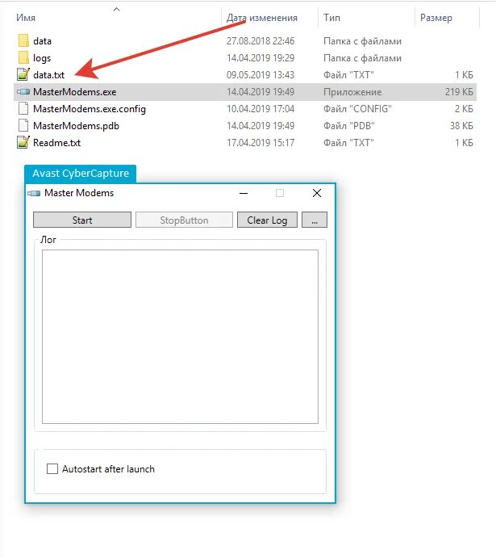Click date 09.05.2019 13:43 of data.txt
Screen dimensions: 496x558
click(x=261, y=75)
